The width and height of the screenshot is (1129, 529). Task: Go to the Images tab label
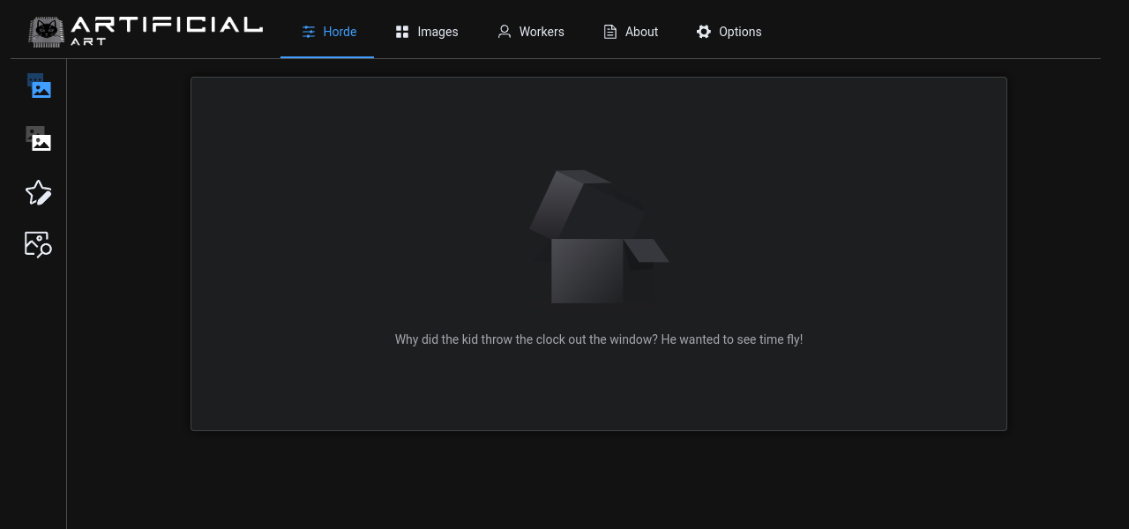437,32
